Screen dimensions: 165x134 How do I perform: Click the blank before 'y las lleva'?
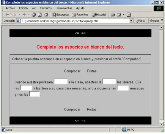click(x=26, y=88)
